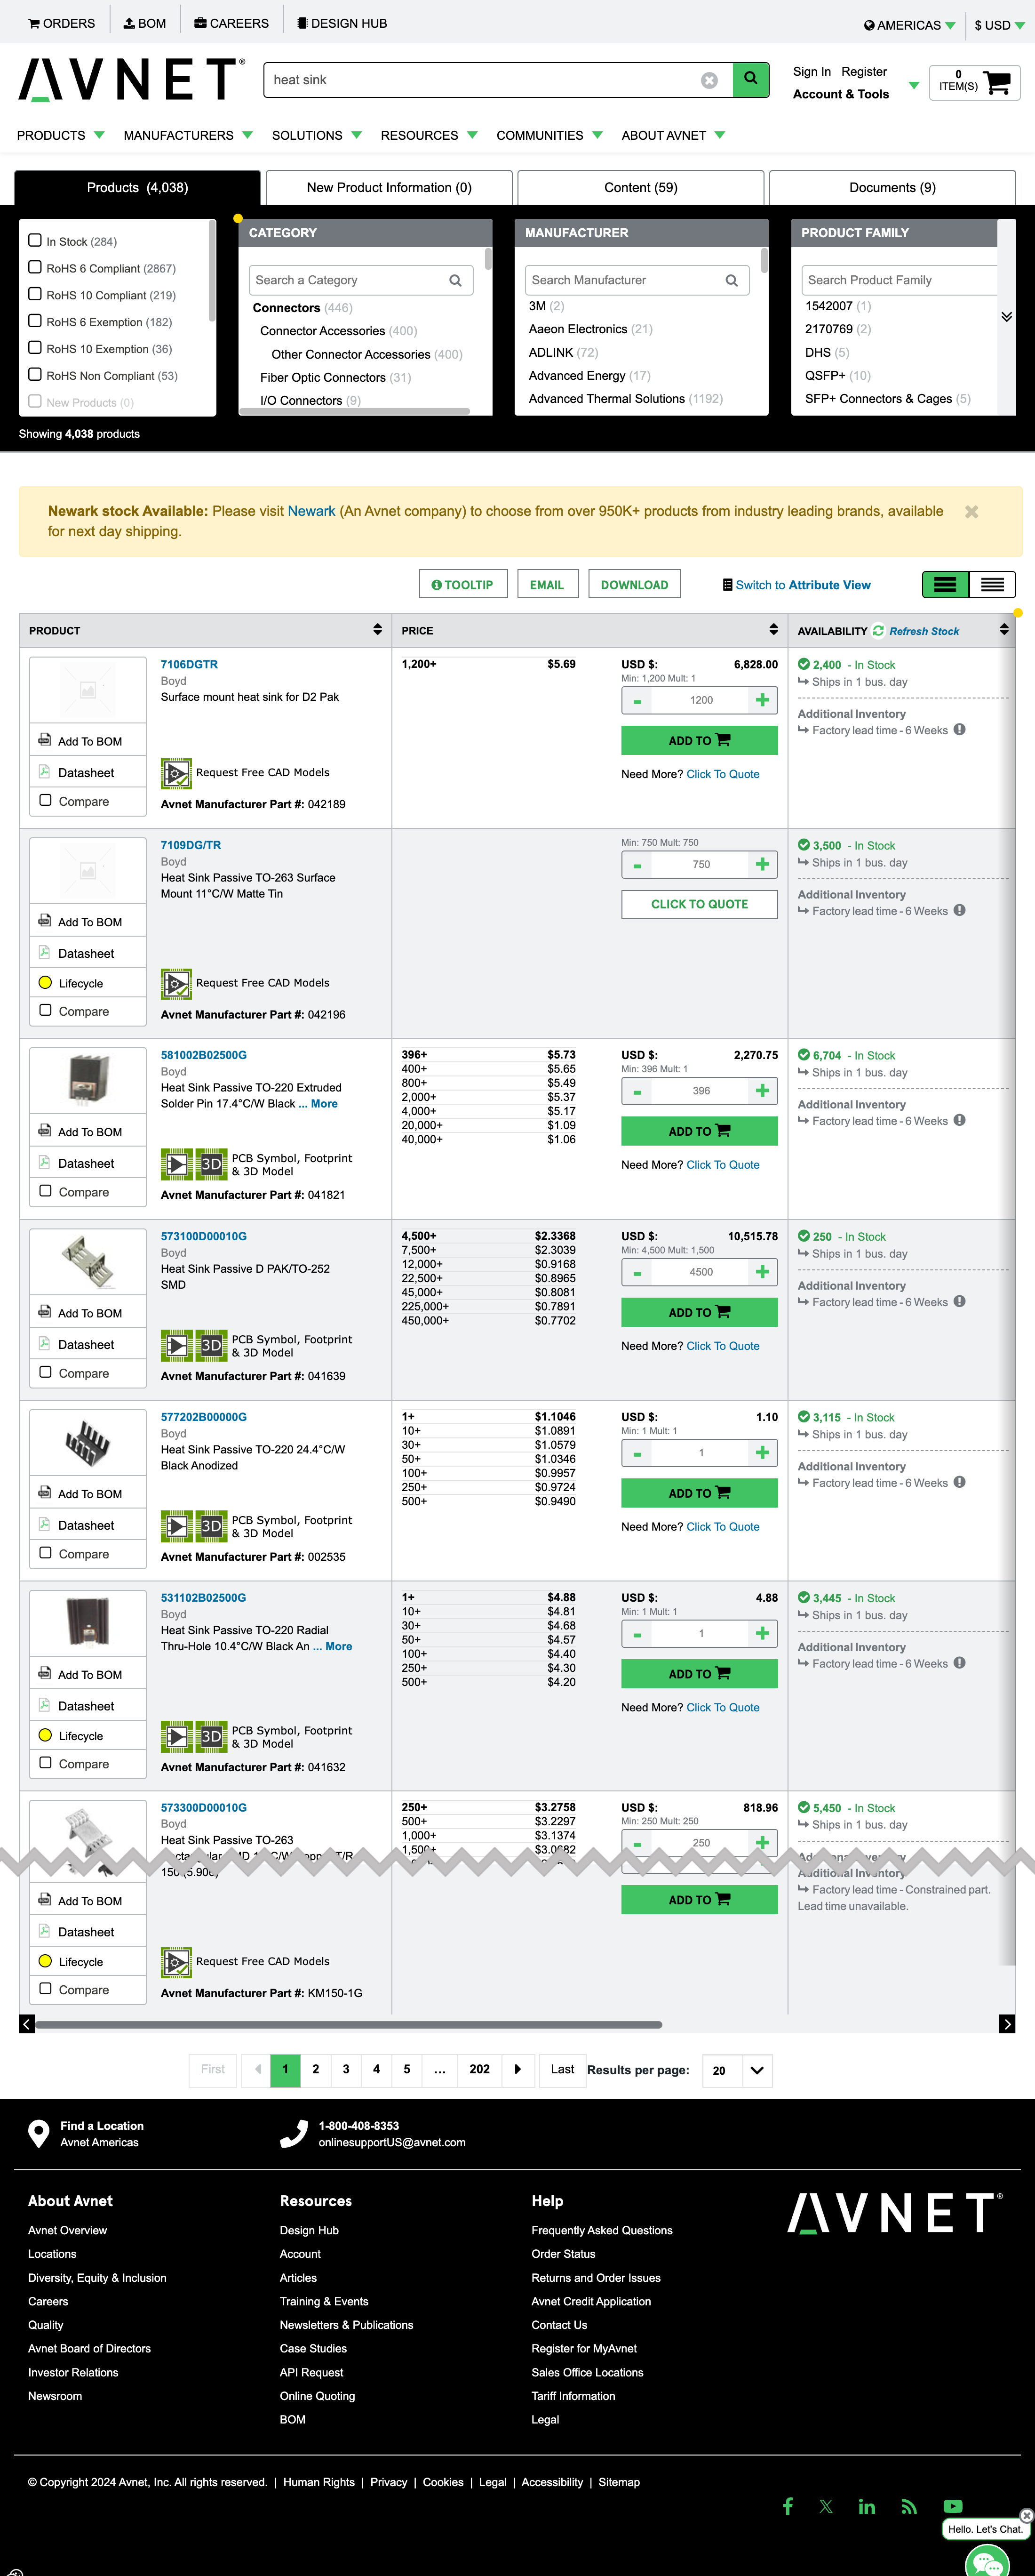Click the Datasheet PDF icon for 7106DGTR
Viewport: 1035px width, 2576px height.
[x=45, y=772]
